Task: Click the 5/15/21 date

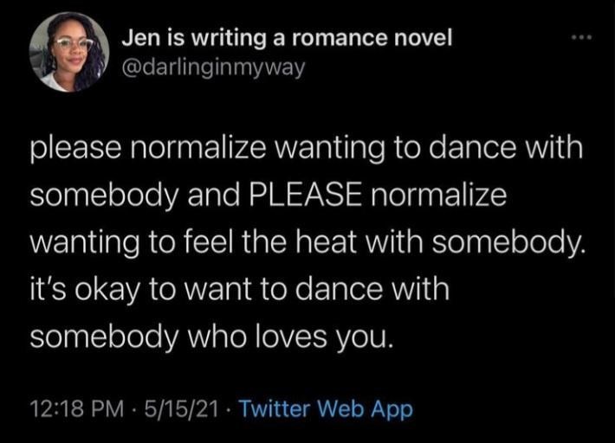Action: click(183, 408)
